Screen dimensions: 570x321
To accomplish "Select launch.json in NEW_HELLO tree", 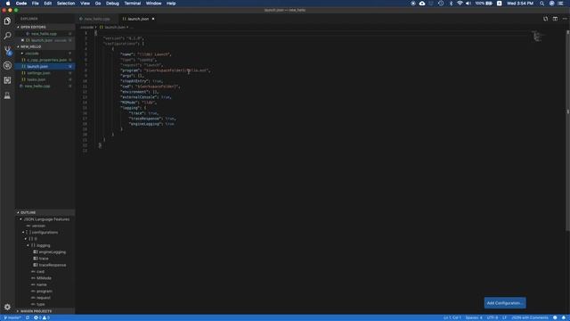I will click(45, 66).
